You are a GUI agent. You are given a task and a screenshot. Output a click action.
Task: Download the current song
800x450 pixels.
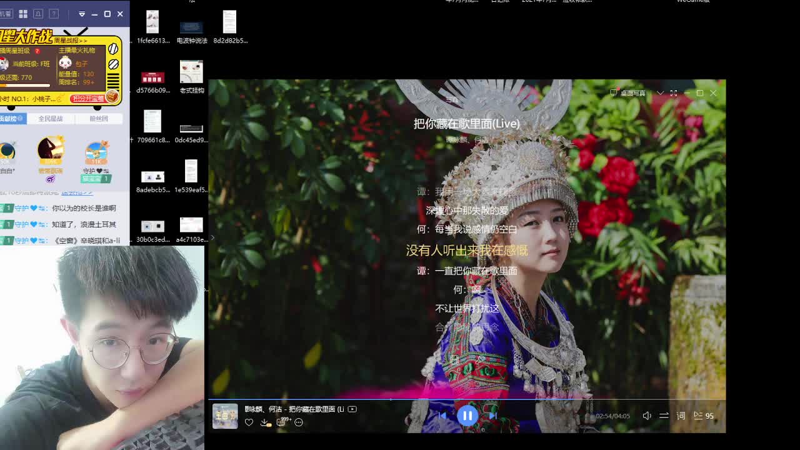click(265, 422)
